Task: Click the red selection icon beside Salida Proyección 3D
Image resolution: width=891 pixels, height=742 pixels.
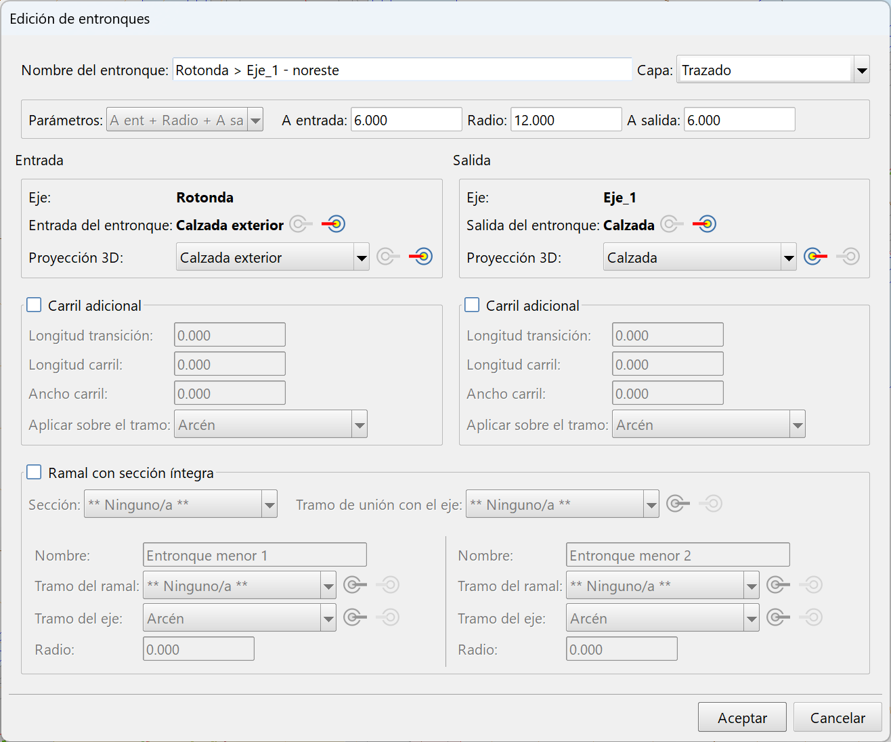Action: coord(815,257)
